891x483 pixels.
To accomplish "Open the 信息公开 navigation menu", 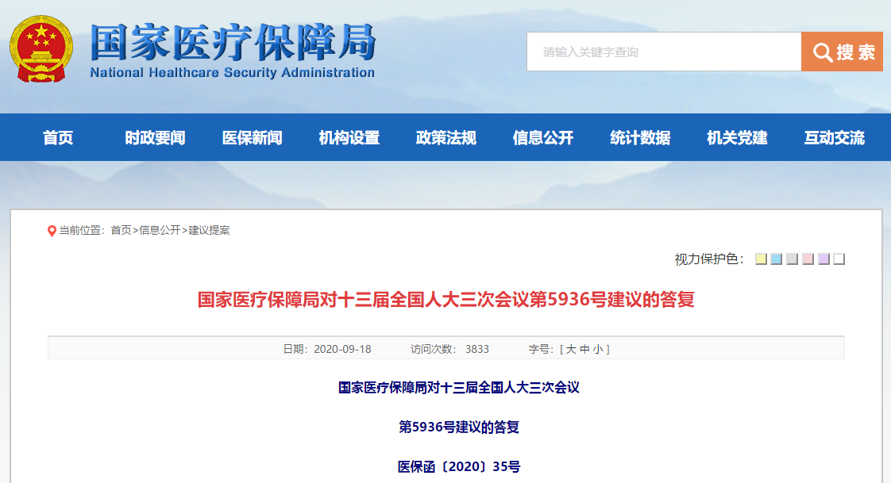I will 543,137.
